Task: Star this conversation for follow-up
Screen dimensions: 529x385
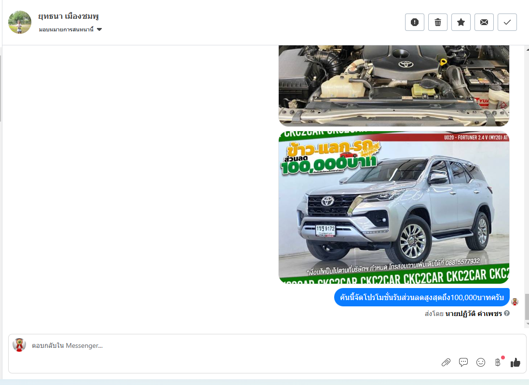Action: [461, 22]
